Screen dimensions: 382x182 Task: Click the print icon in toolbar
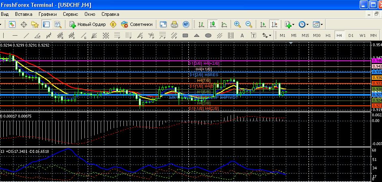coord(175,25)
